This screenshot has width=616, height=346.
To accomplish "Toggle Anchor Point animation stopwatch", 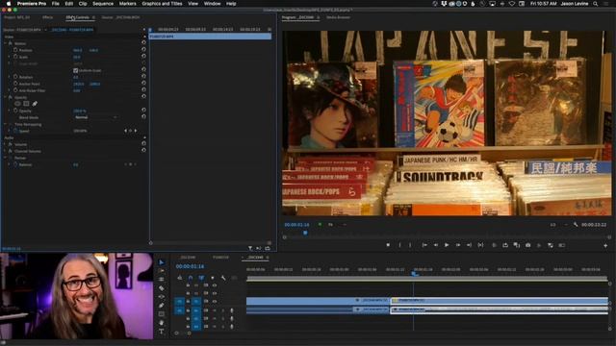I will coord(15,84).
